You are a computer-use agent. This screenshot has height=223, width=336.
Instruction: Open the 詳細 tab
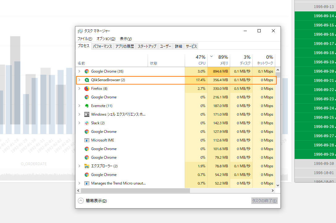pyautogui.click(x=178, y=46)
